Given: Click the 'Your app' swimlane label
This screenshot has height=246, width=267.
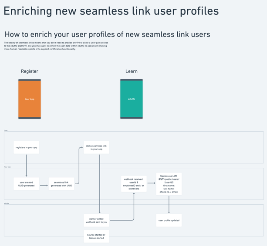Looking at the screenshot, I should click(x=7, y=167).
